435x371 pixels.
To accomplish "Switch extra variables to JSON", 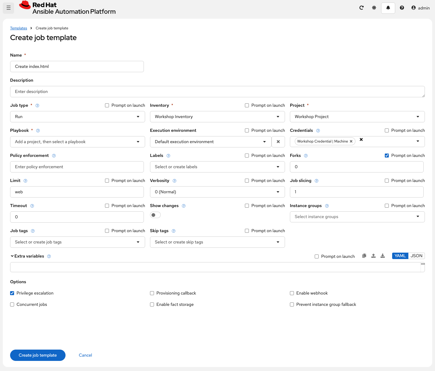I will click(x=416, y=256).
